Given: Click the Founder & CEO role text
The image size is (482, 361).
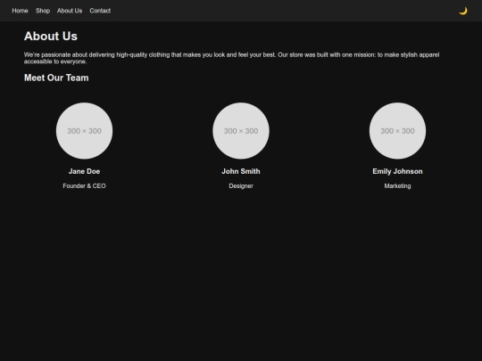Looking at the screenshot, I should 84,186.
